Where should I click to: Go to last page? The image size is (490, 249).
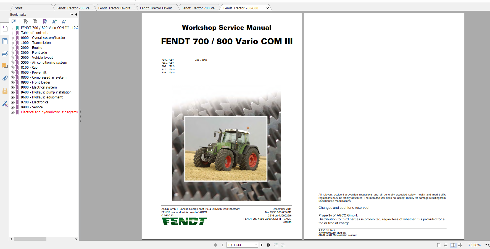point(268,245)
